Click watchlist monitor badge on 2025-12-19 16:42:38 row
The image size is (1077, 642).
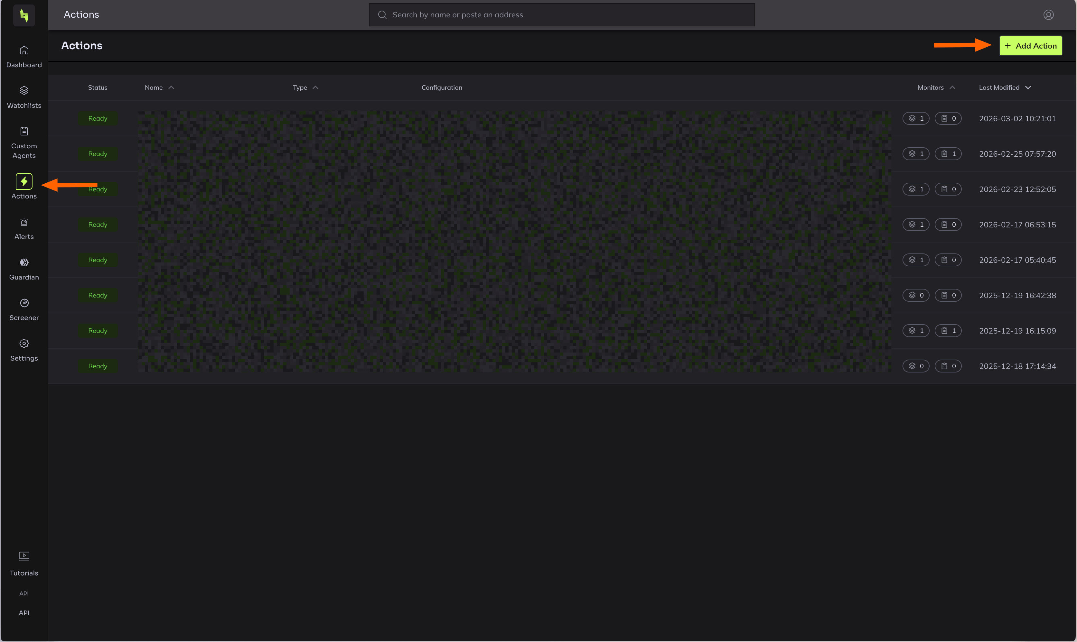coord(916,295)
